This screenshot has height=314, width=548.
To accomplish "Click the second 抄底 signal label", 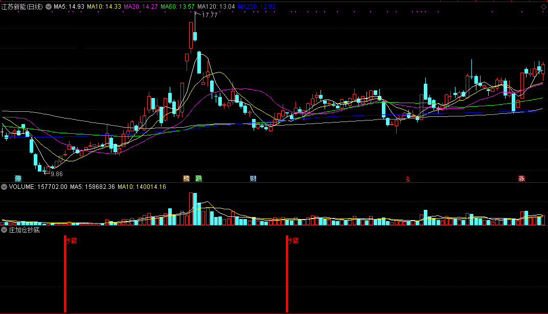I will [293, 240].
